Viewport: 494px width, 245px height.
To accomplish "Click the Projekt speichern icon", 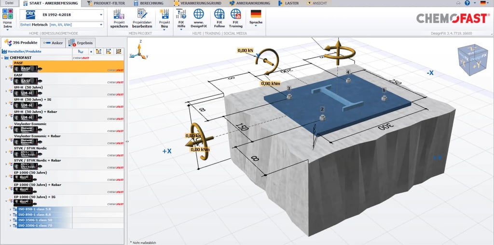I will coord(119,14).
